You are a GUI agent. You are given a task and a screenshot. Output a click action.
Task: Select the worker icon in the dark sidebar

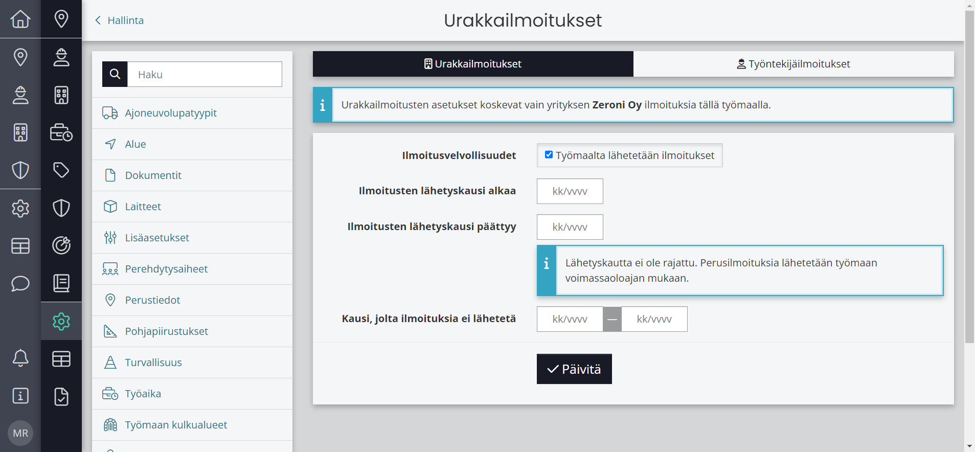click(61, 57)
